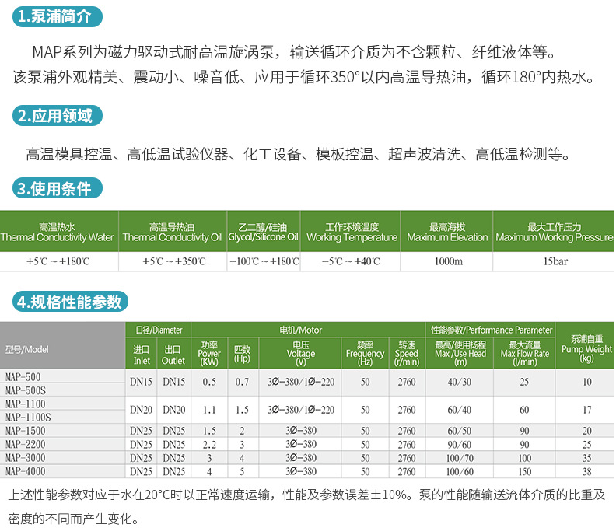This screenshot has width=616, height=528.
Task: Select the 匹数 (Hp) column header
Action: pyautogui.click(x=242, y=354)
